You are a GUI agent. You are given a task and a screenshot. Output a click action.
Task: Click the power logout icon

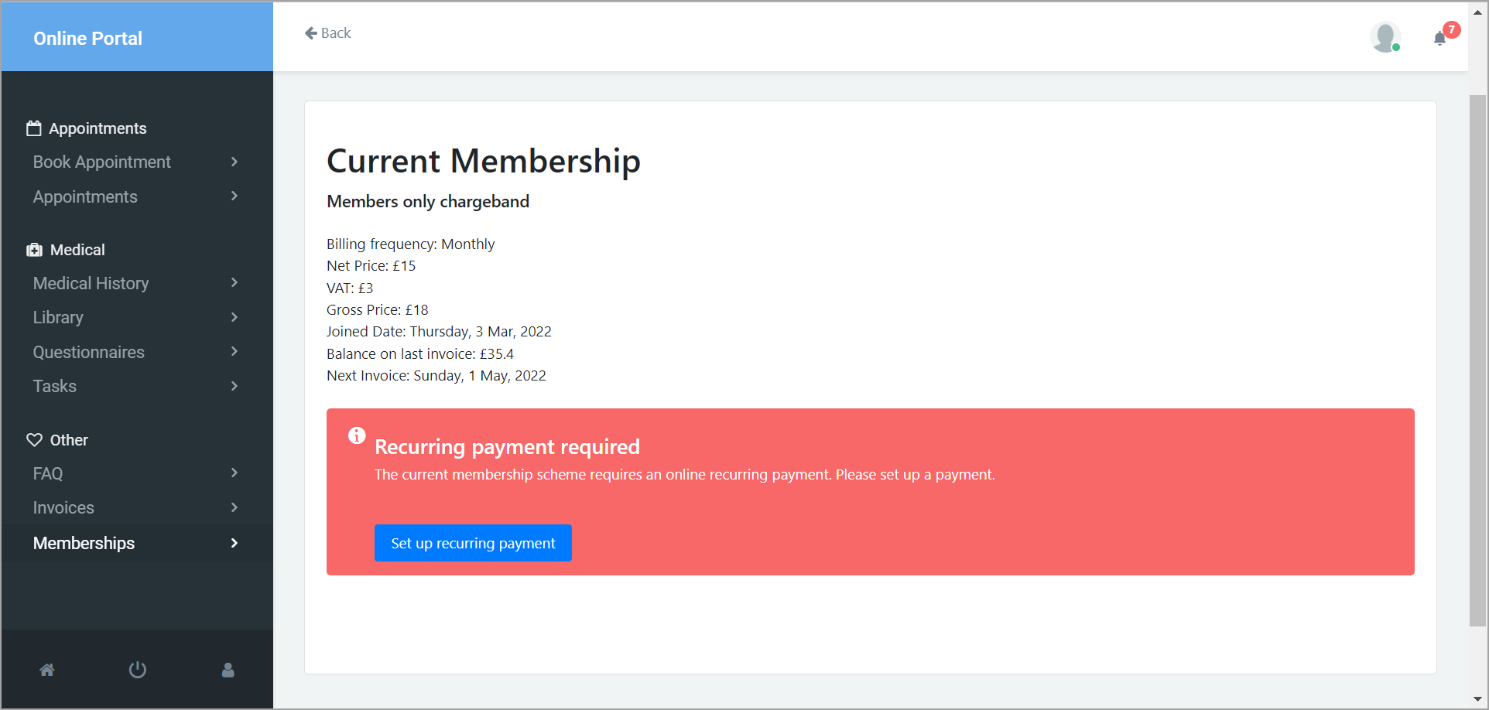click(x=138, y=670)
